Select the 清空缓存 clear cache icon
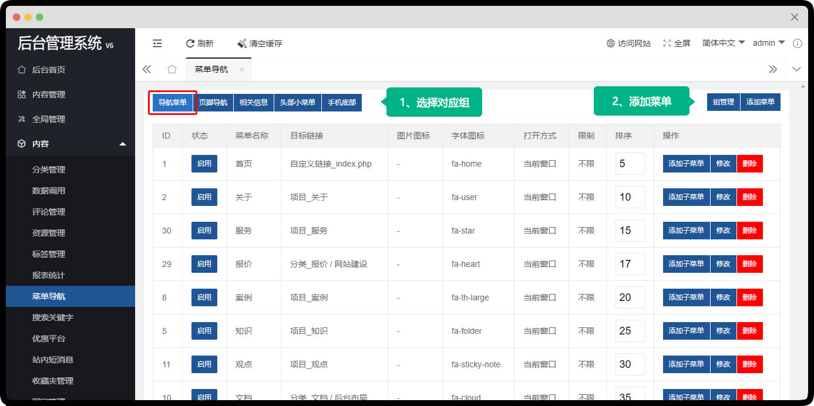814x406 pixels. 241,43
